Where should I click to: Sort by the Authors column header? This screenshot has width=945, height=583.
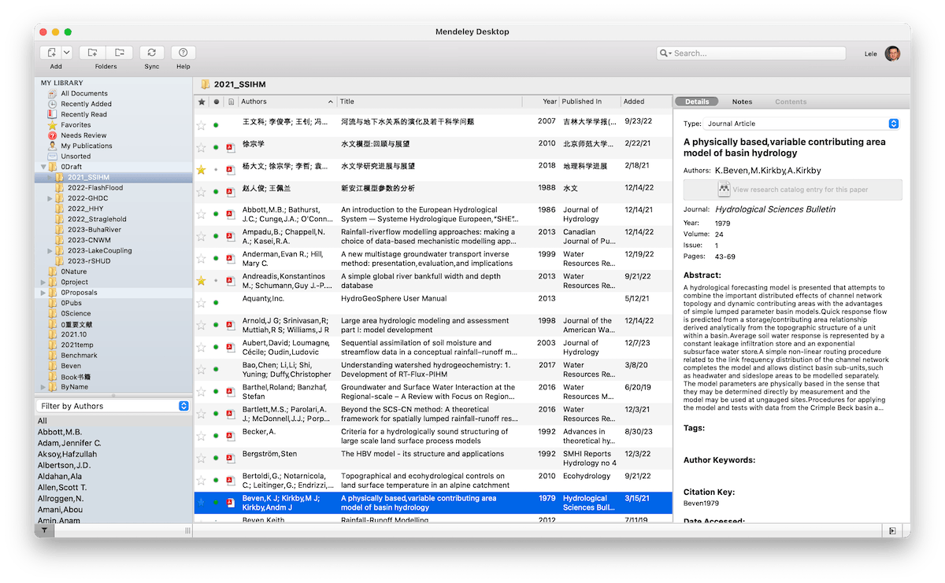[287, 101]
